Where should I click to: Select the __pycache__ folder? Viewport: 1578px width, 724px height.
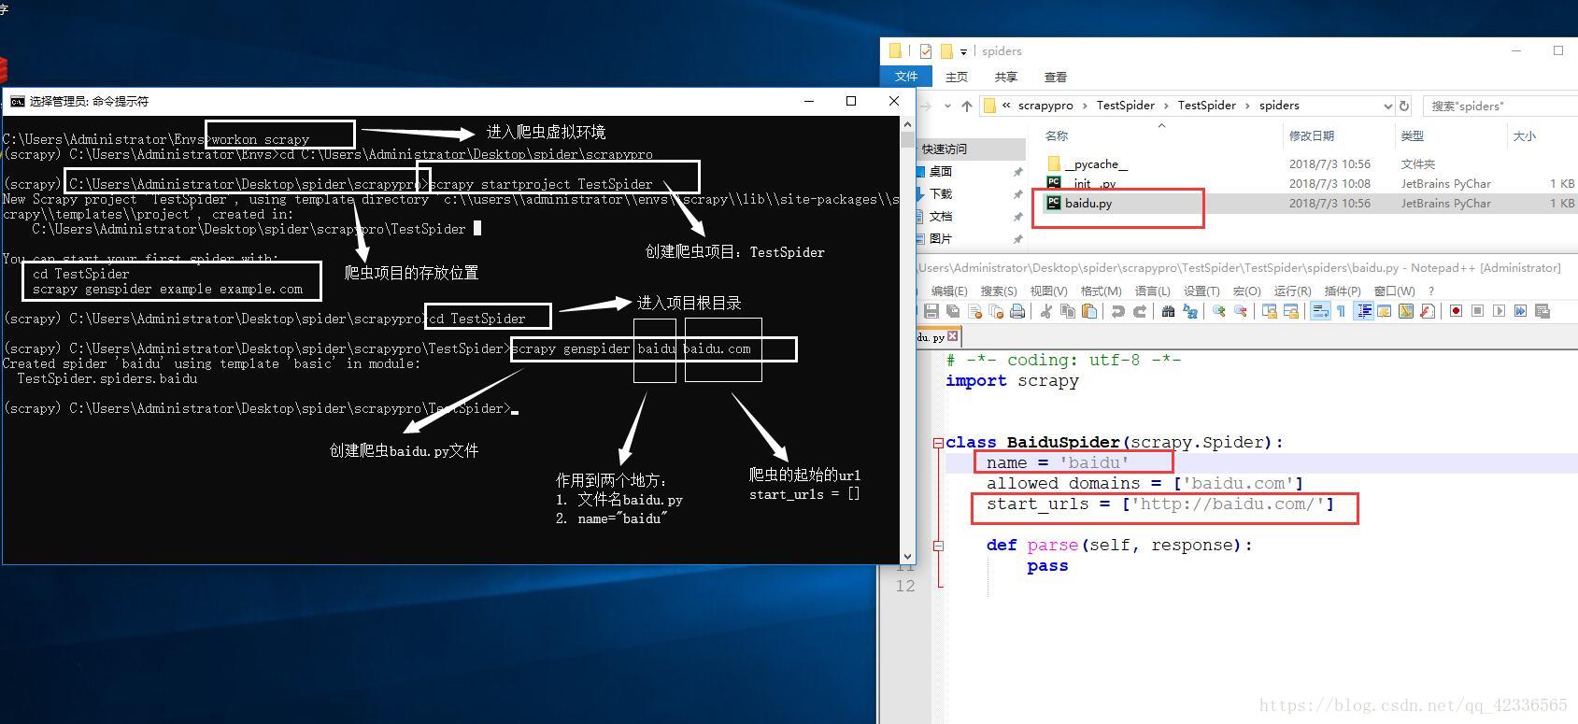click(1097, 164)
